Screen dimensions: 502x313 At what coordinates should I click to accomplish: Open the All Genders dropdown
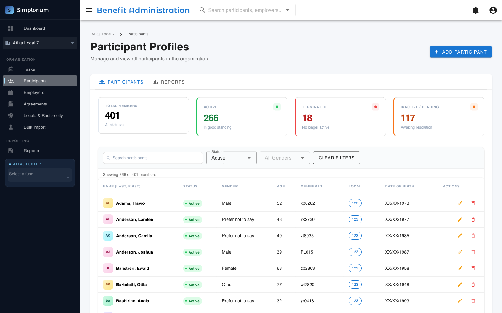pyautogui.click(x=285, y=158)
